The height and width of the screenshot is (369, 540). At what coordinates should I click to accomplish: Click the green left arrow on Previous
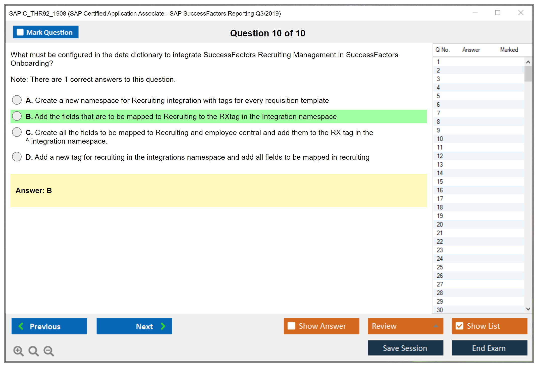pyautogui.click(x=21, y=326)
